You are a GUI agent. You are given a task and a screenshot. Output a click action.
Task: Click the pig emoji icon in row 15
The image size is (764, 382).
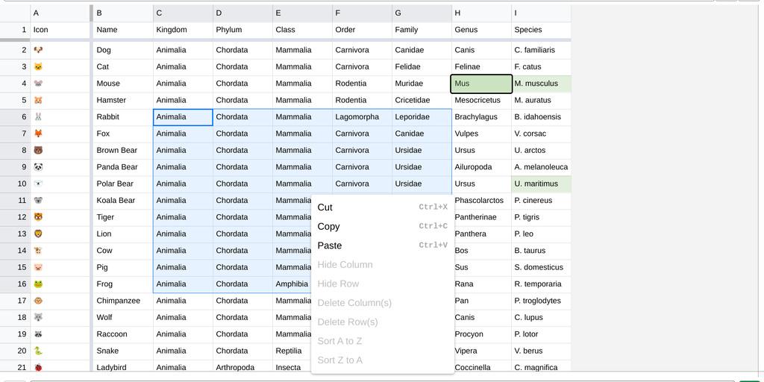[39, 267]
